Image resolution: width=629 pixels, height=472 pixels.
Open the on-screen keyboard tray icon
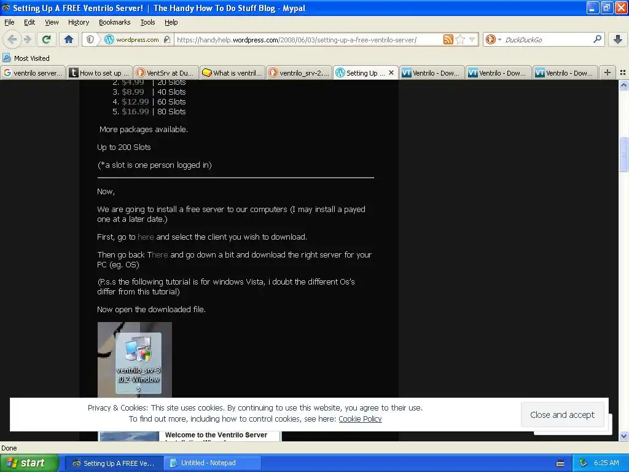pyautogui.click(x=560, y=463)
